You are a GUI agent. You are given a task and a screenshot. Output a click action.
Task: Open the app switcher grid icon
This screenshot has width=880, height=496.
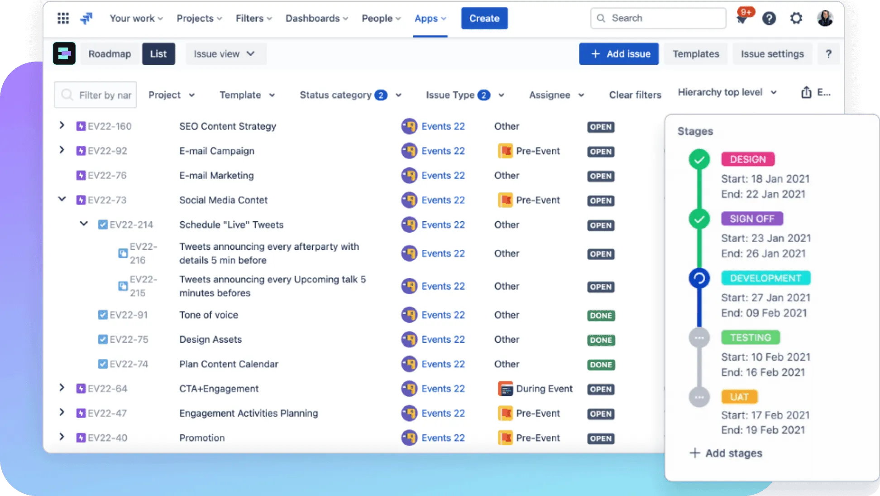63,18
